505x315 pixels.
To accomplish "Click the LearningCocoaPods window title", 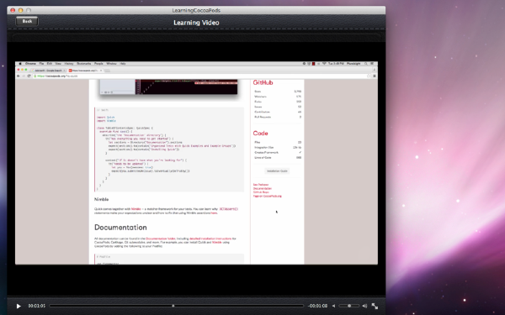I will pos(196,10).
